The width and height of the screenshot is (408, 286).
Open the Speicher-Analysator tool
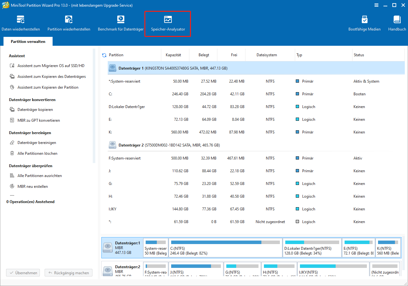(168, 22)
